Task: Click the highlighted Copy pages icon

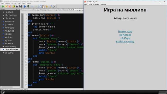Action: coord(40,6)
